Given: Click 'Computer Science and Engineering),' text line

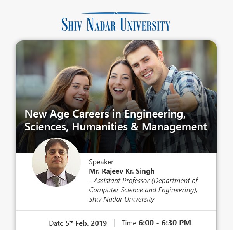Looking at the screenshot, I should point(143,190).
